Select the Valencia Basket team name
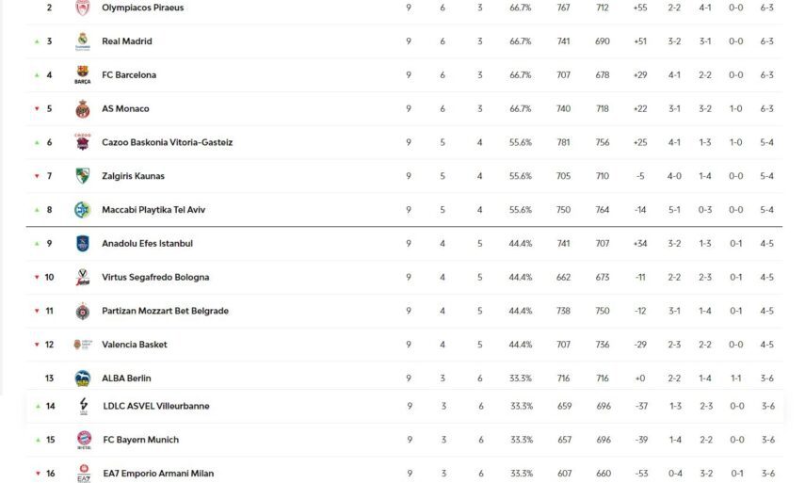Screen dimensions: 805x483 tap(134, 345)
